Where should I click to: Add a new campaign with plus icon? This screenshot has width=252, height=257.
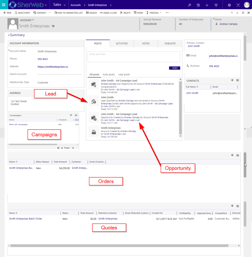(x=71, y=115)
